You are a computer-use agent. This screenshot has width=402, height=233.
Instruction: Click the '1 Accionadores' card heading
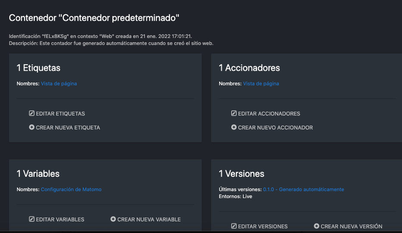[x=249, y=68]
